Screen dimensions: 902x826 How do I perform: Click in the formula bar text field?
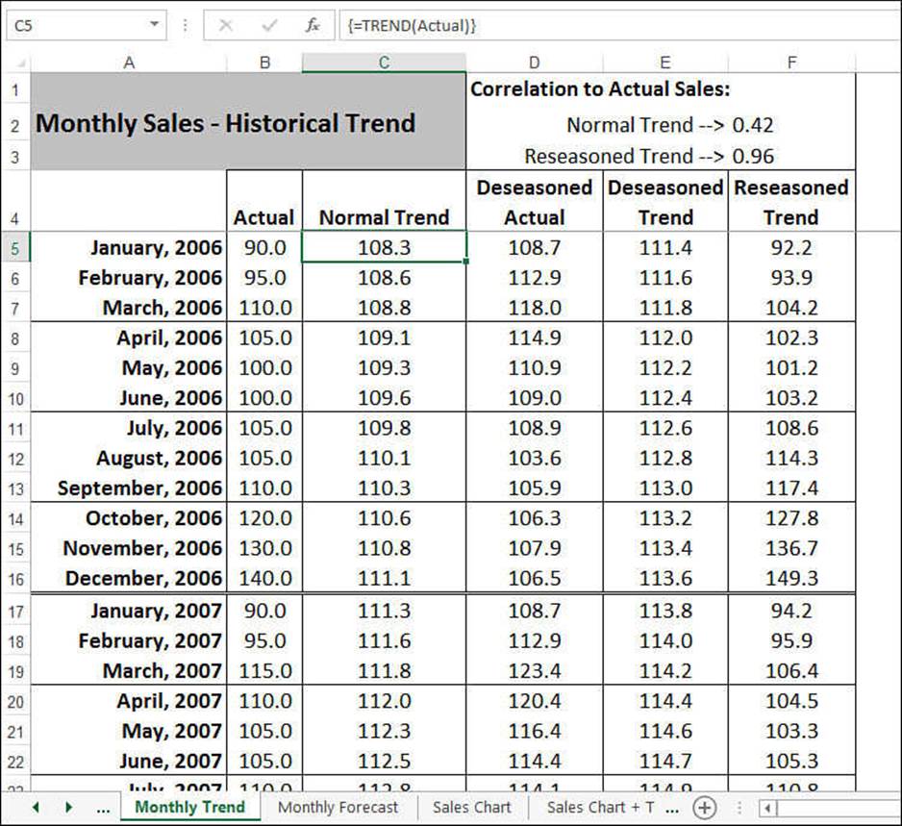(x=618, y=25)
